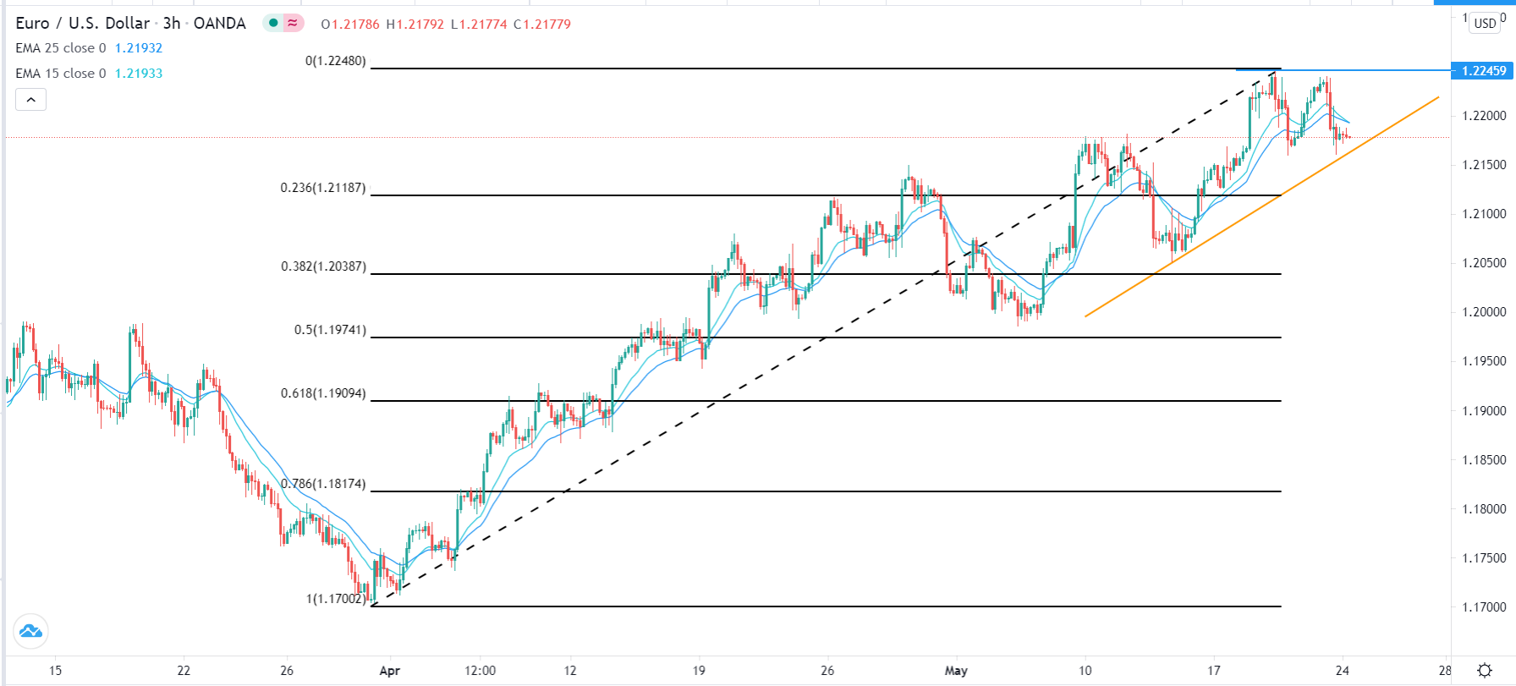1516x686 pixels.
Task: Open the OANDA exchange selector
Action: (x=220, y=24)
